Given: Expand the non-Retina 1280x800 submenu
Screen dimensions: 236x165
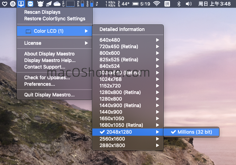Looking at the screenshot, I should click(x=128, y=99).
